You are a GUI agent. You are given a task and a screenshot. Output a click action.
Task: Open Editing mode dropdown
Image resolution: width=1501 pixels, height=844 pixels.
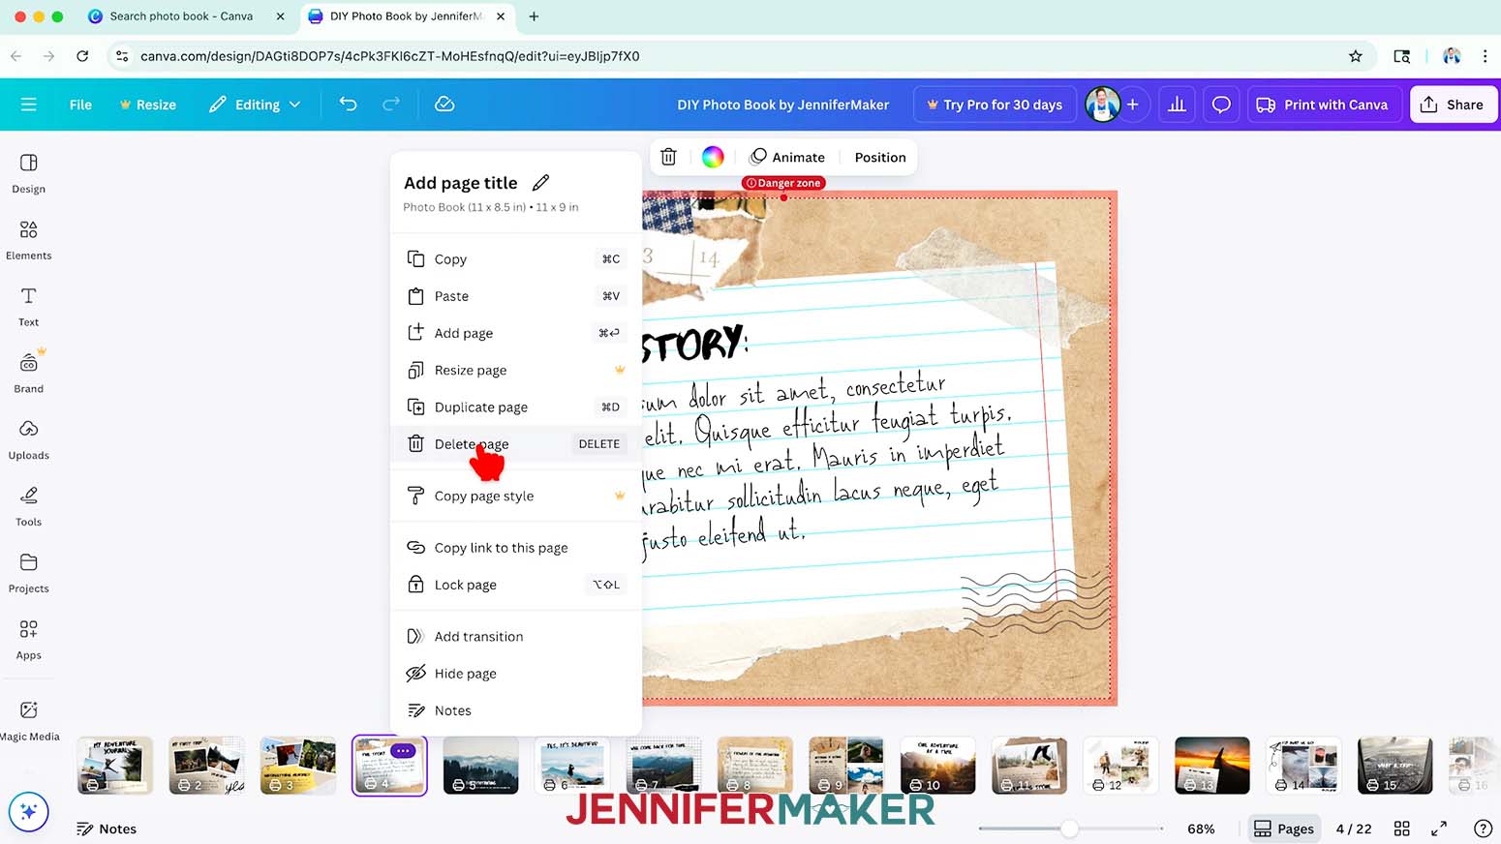pyautogui.click(x=255, y=105)
